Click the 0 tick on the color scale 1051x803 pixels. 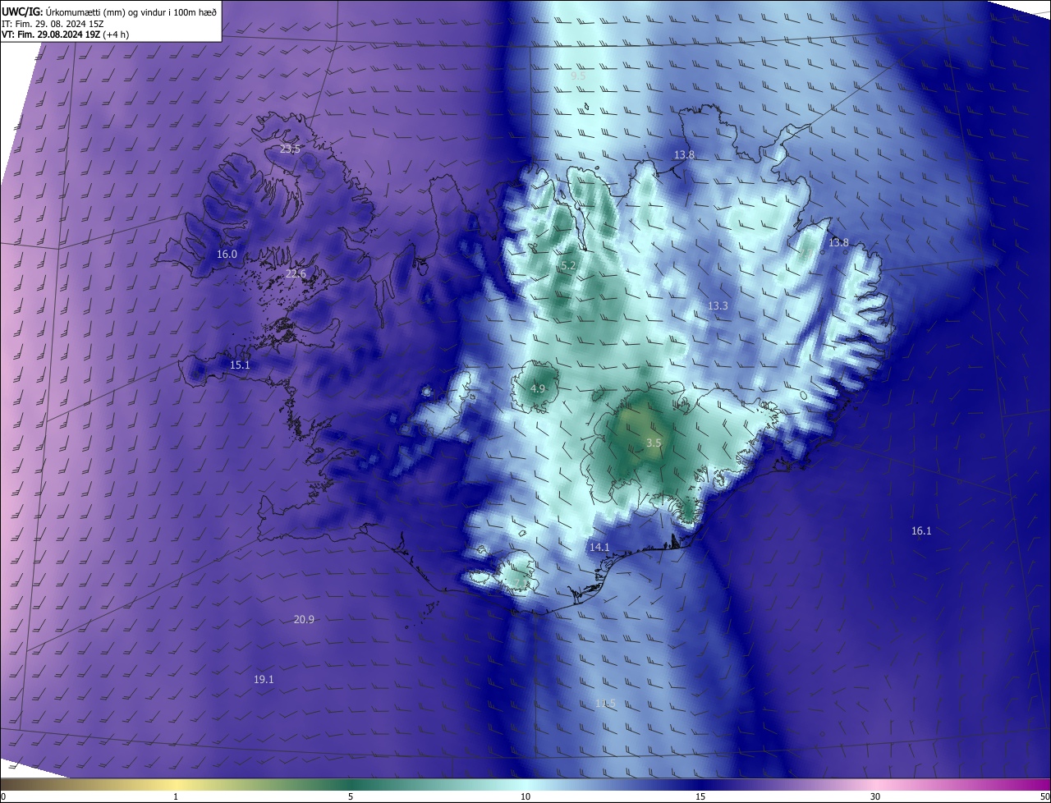click(3, 797)
